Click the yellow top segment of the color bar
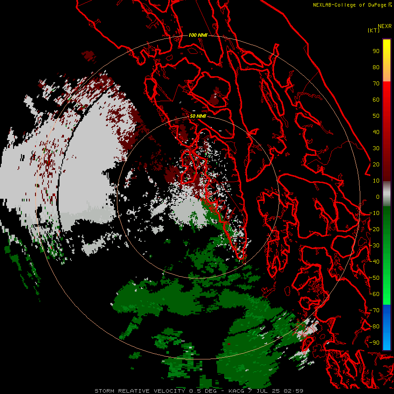The height and width of the screenshot is (394, 394). click(x=387, y=60)
